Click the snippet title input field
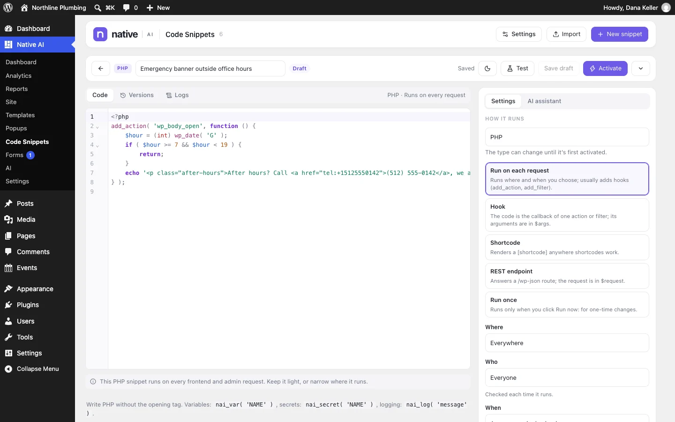 tap(210, 68)
